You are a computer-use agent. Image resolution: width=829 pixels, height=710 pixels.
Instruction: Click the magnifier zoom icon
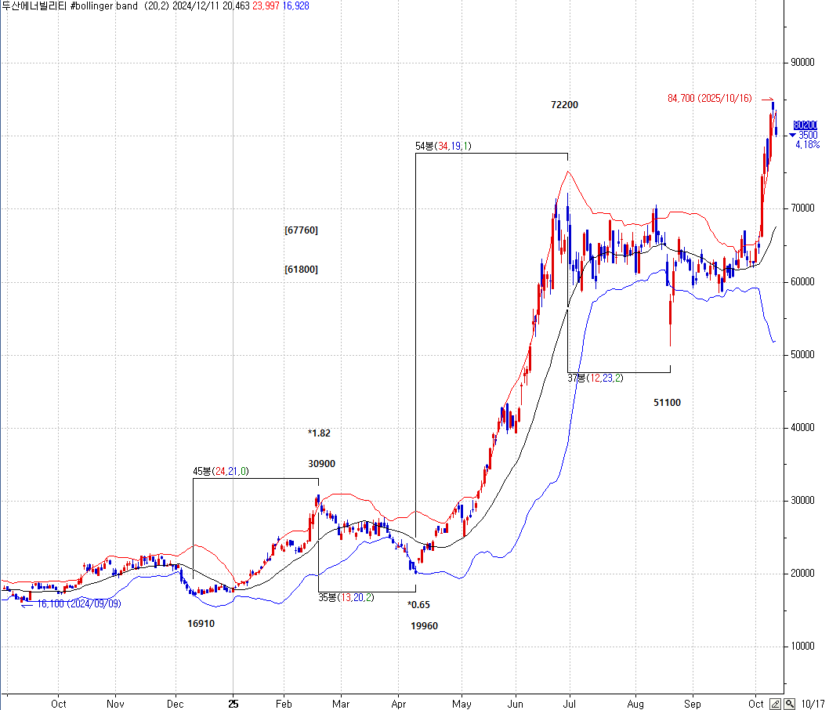point(789,704)
